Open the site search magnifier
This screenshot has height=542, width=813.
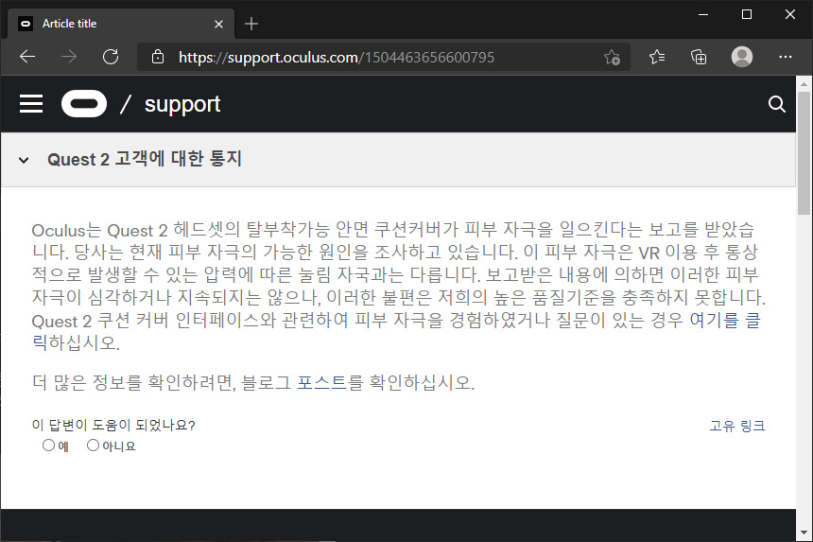pyautogui.click(x=776, y=104)
